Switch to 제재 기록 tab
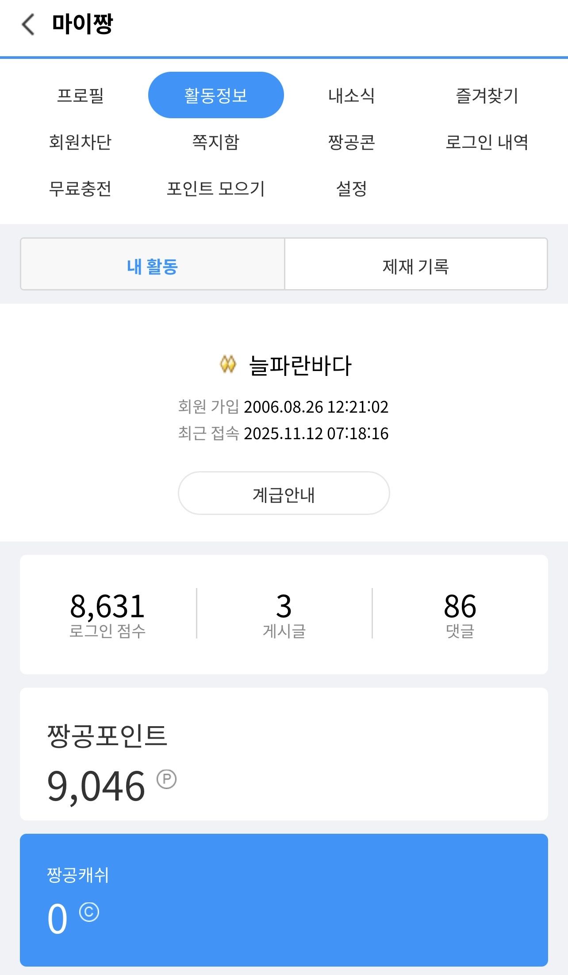 pyautogui.click(x=415, y=266)
